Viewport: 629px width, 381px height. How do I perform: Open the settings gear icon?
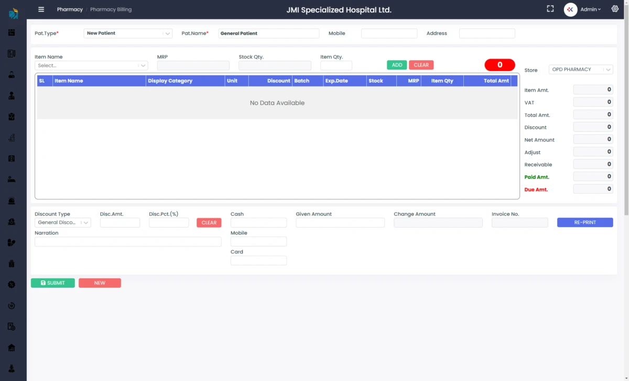tap(615, 9)
